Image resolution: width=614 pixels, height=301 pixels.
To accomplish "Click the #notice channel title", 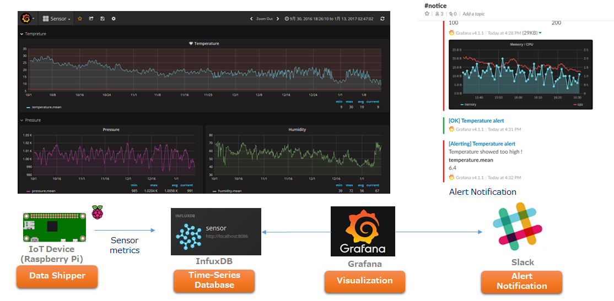I will [x=435, y=6].
